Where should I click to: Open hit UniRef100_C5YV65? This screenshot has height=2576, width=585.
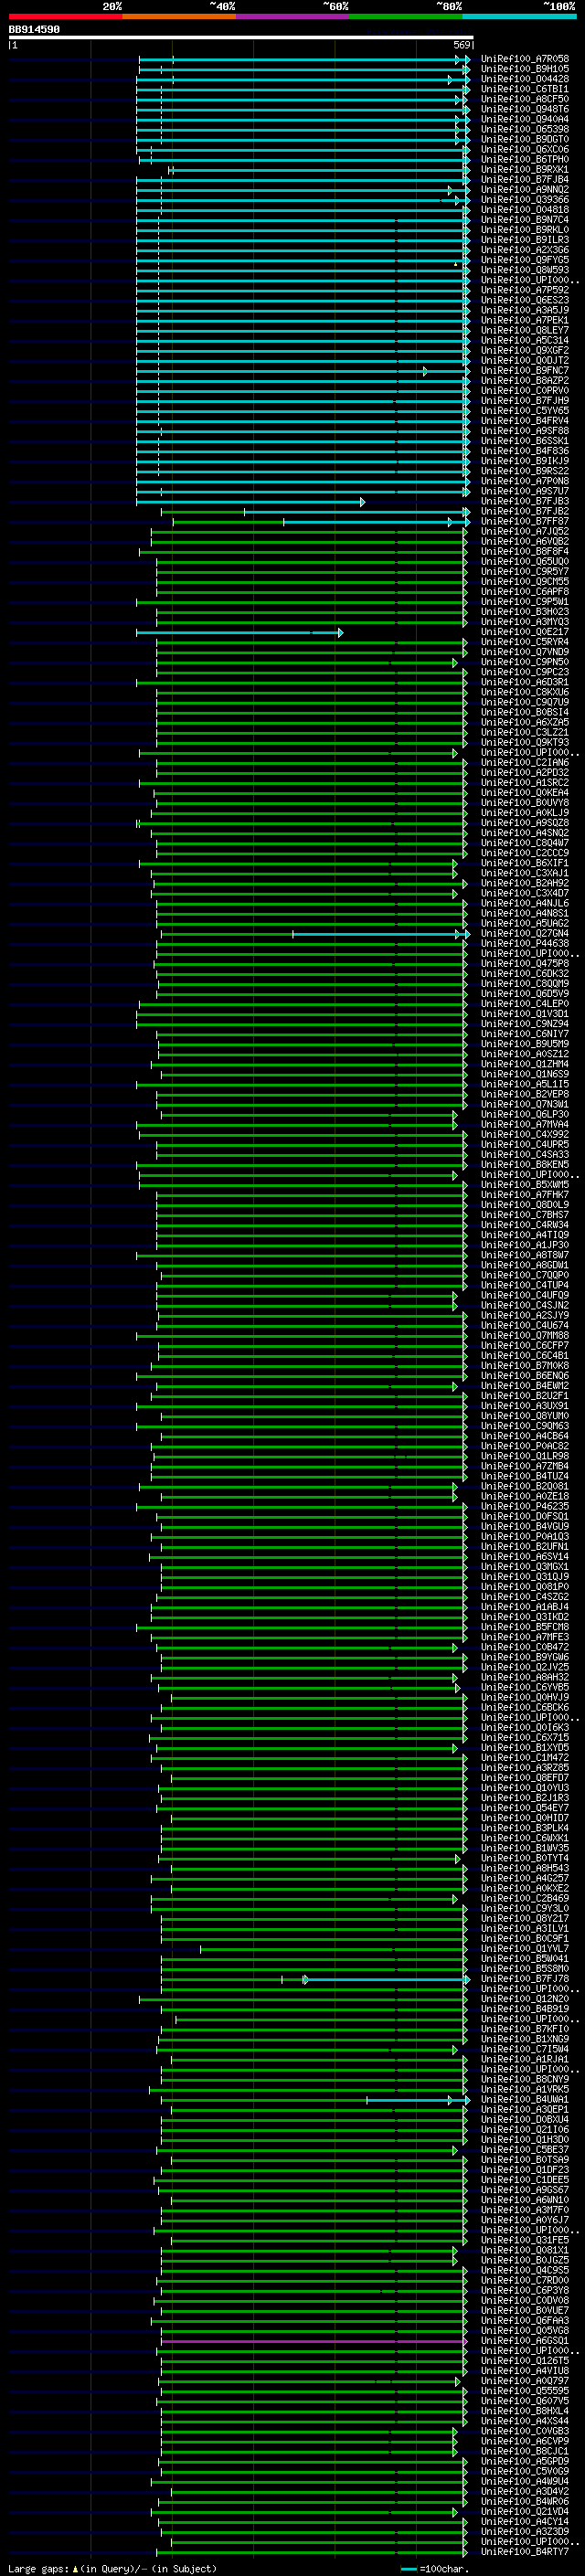(525, 411)
